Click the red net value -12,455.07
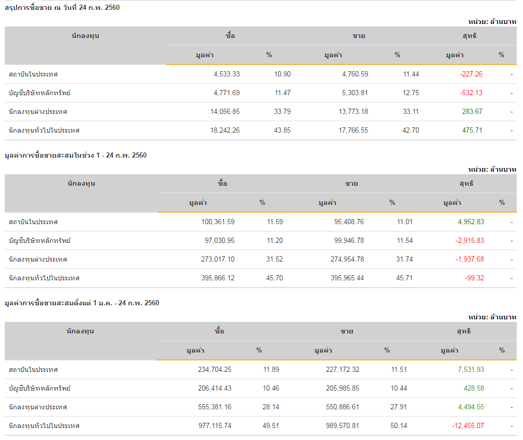The height and width of the screenshot is (440, 523). click(x=468, y=426)
